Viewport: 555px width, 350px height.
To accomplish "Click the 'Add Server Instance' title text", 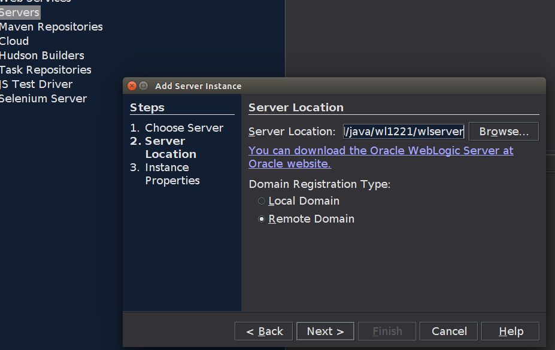I will 198,86.
